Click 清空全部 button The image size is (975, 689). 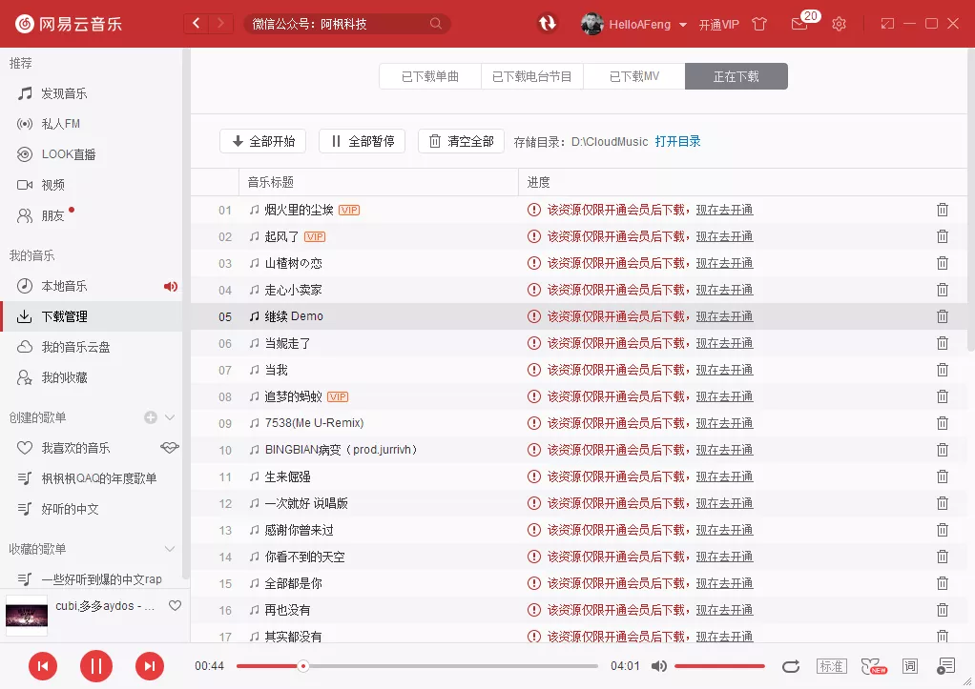coord(462,141)
